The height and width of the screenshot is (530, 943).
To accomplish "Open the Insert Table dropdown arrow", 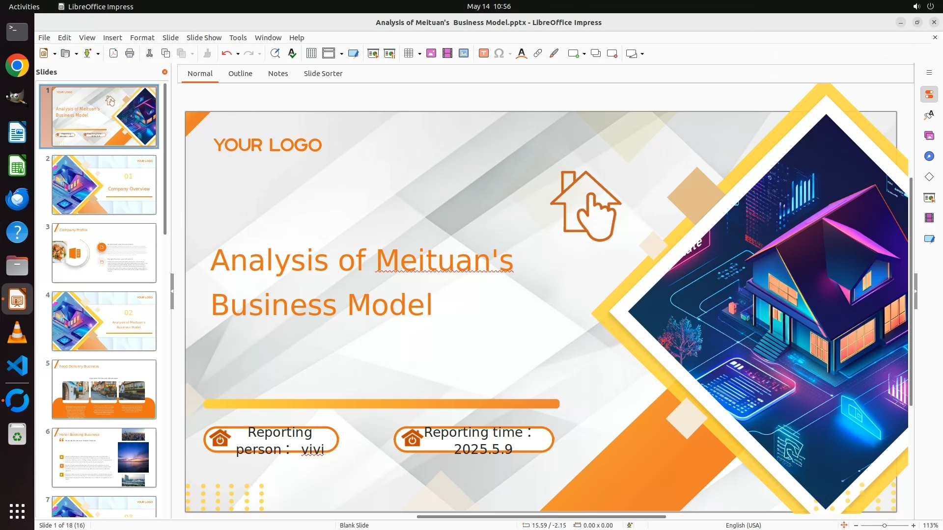I will click(419, 54).
